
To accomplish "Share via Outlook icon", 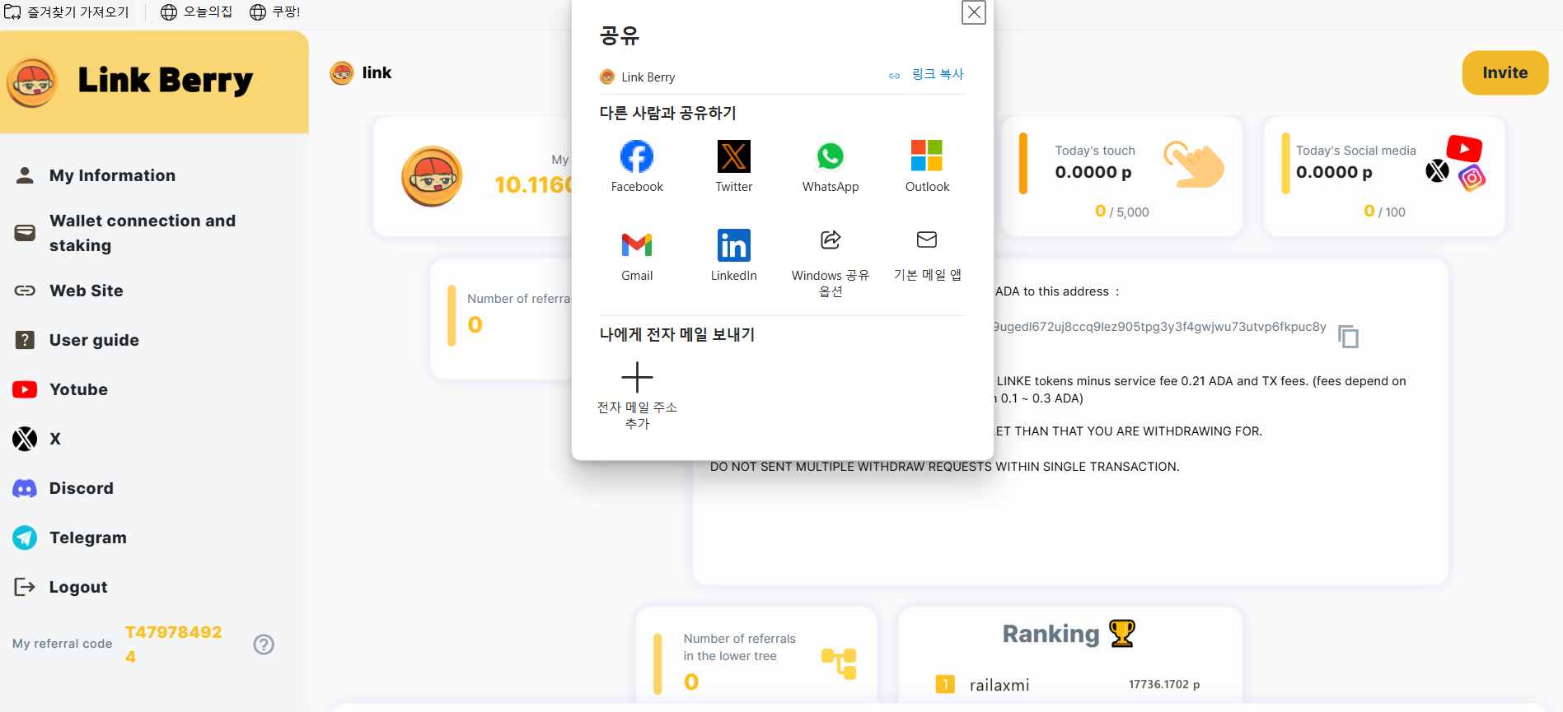I will pos(927,156).
